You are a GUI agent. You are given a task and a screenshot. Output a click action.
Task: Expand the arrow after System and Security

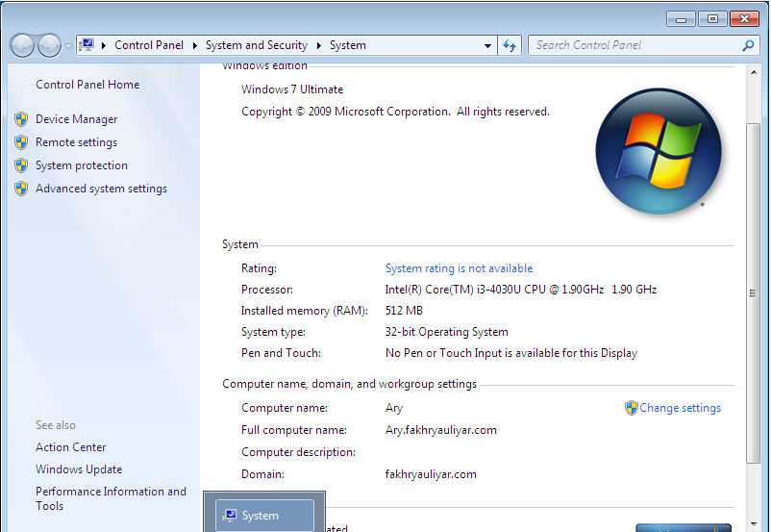pos(318,45)
